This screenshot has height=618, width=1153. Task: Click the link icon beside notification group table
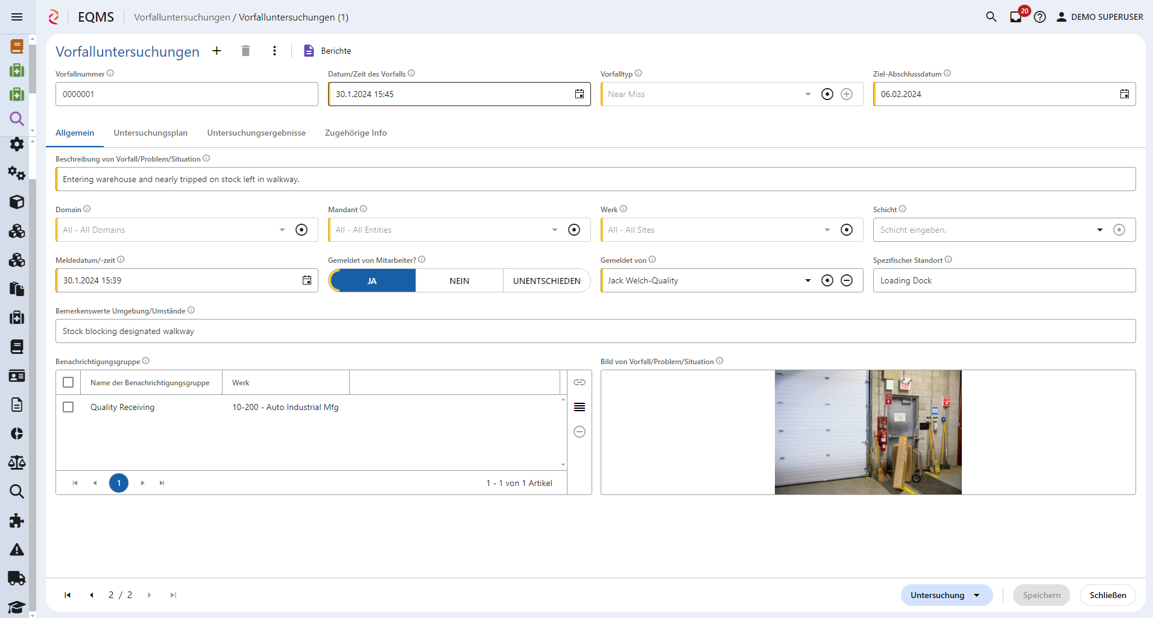[580, 382]
